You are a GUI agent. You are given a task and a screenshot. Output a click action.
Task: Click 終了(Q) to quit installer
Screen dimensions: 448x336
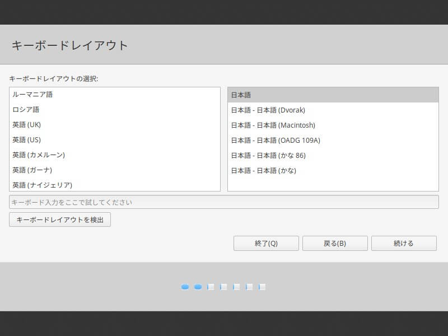[266, 244]
